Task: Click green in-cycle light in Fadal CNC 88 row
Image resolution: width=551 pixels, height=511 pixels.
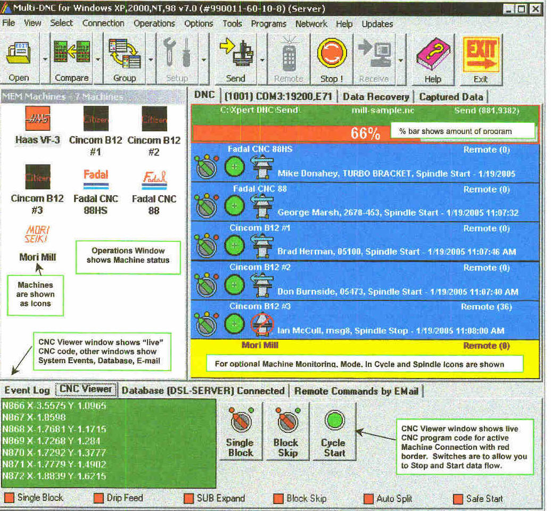Action: tap(234, 206)
